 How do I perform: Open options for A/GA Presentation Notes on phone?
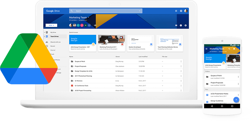click(238, 95)
